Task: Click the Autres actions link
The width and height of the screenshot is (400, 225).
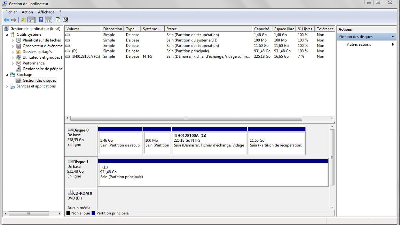Action: pos(359,44)
